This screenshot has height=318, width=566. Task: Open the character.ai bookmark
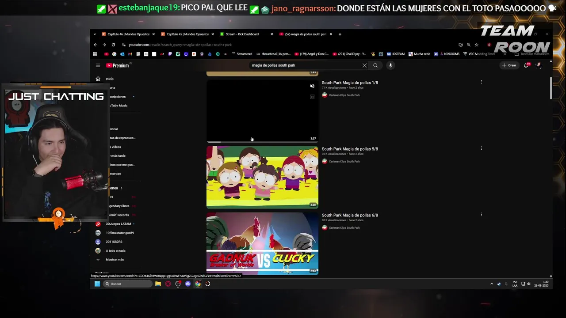coord(273,54)
